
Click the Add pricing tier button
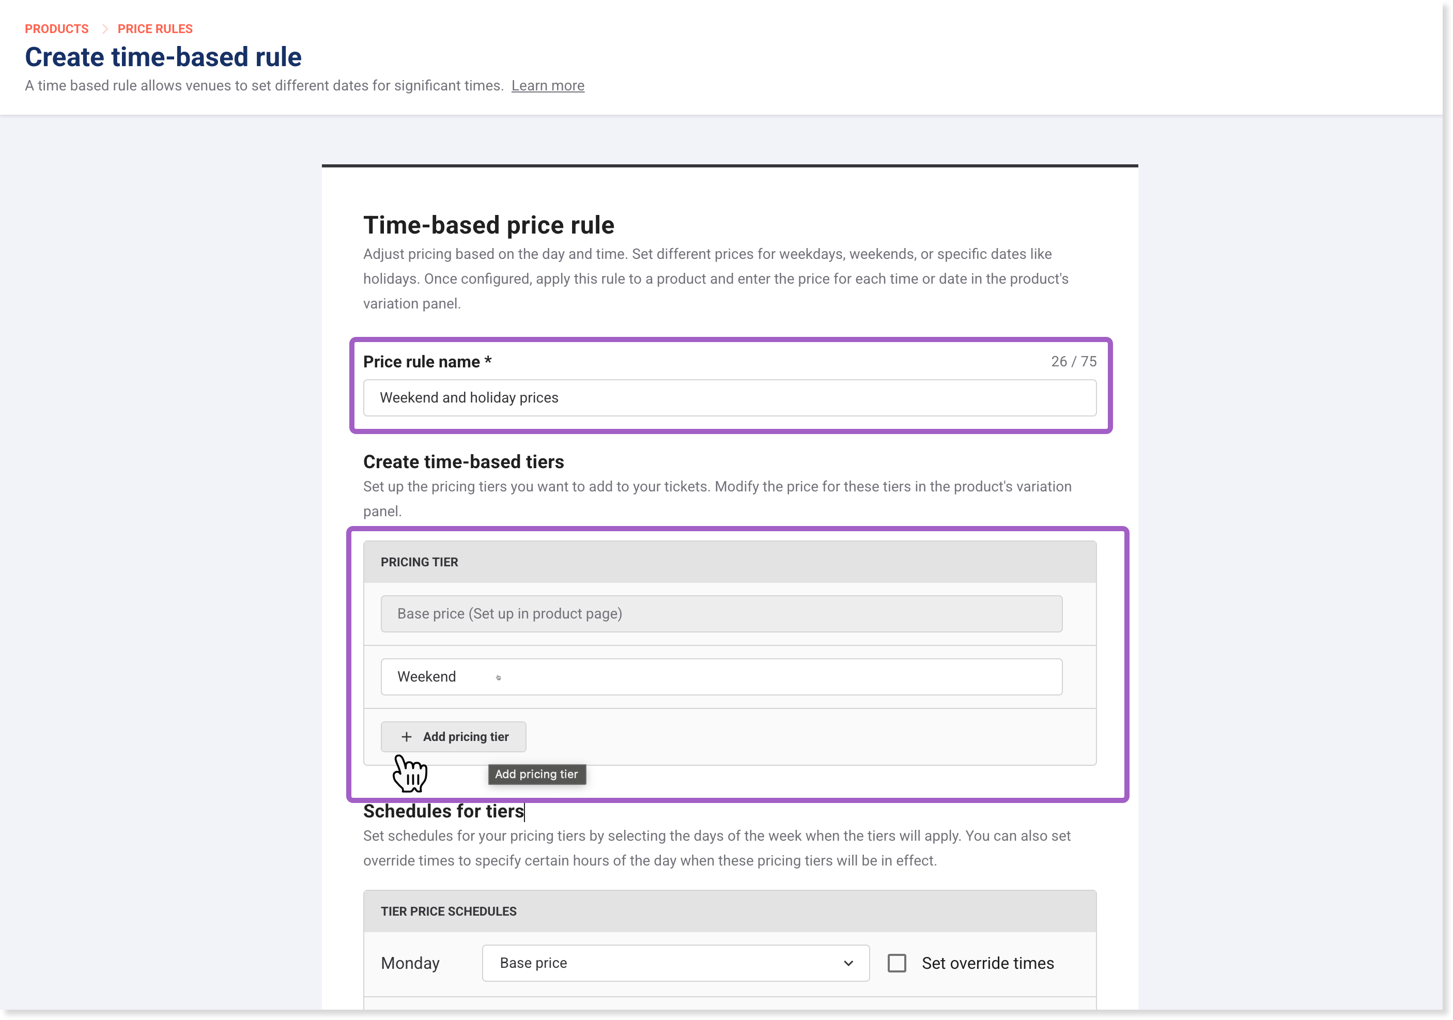[x=453, y=736]
